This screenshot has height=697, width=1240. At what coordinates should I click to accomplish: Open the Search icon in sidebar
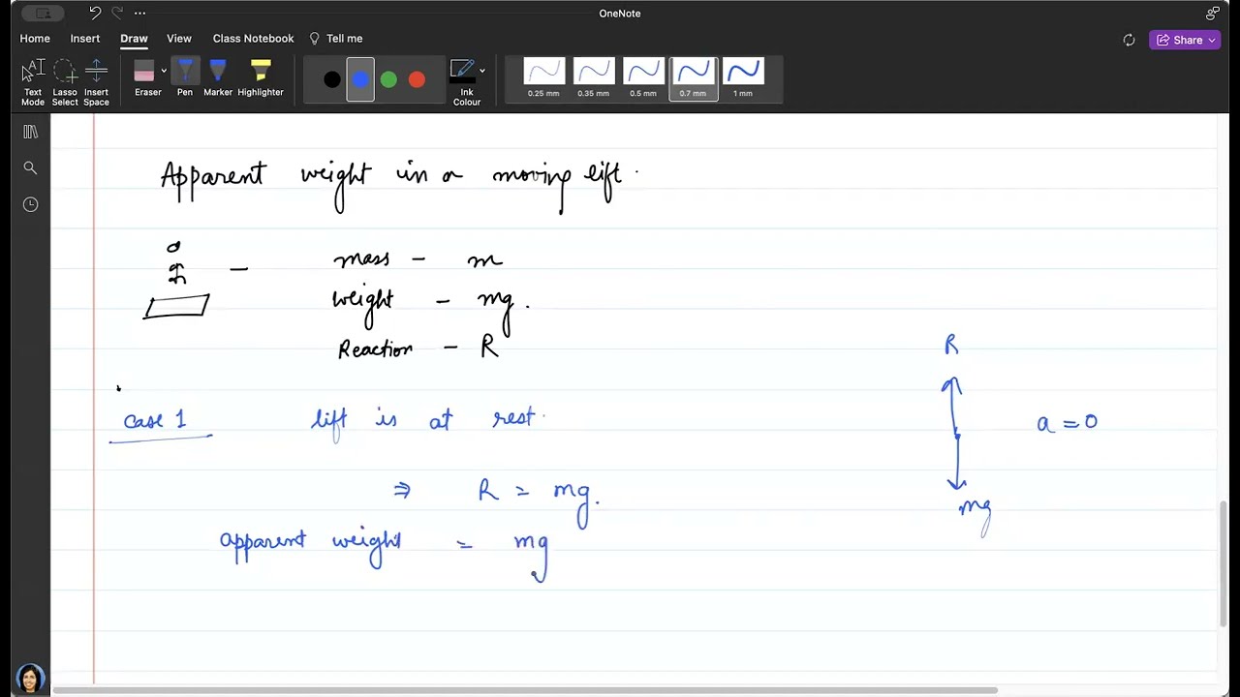coord(30,168)
